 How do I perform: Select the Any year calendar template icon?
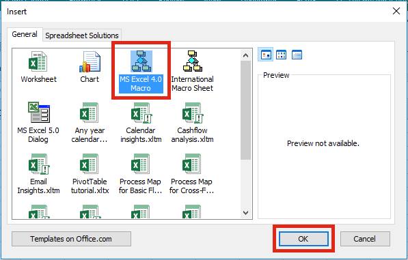tap(90, 112)
